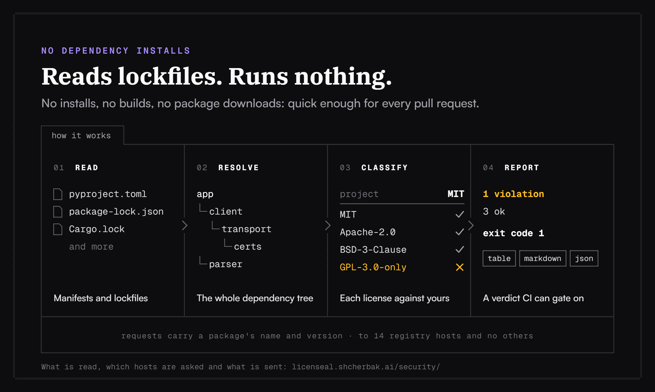
Task: Click the '01 READ' step heading
Action: [x=76, y=167]
